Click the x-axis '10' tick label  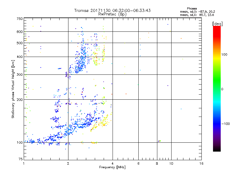tap(171, 163)
